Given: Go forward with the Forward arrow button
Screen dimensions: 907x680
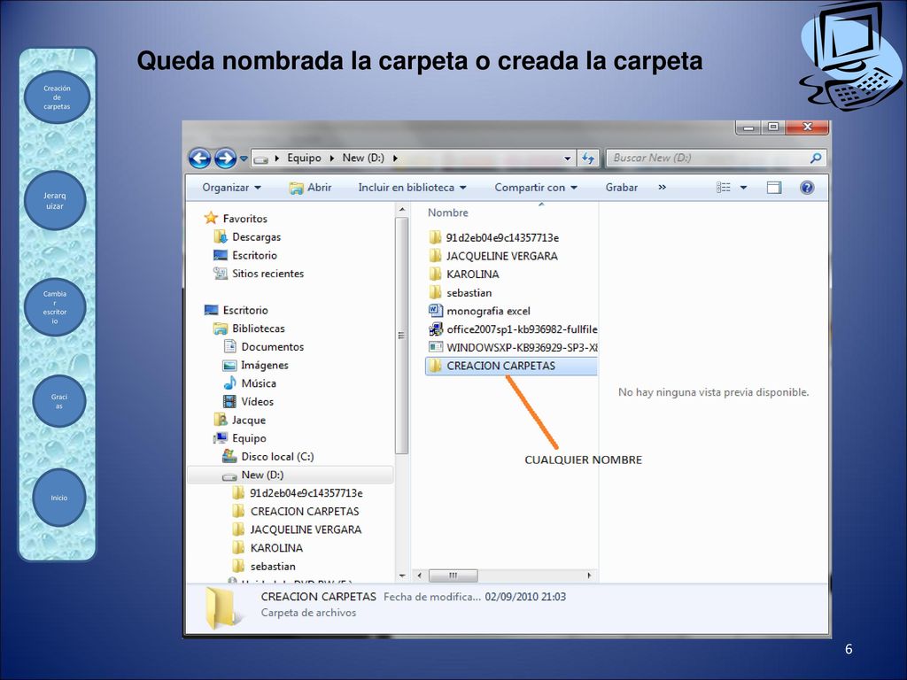Looking at the screenshot, I should point(225,158).
